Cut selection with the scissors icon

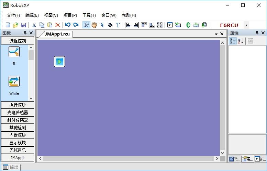tap(34, 25)
